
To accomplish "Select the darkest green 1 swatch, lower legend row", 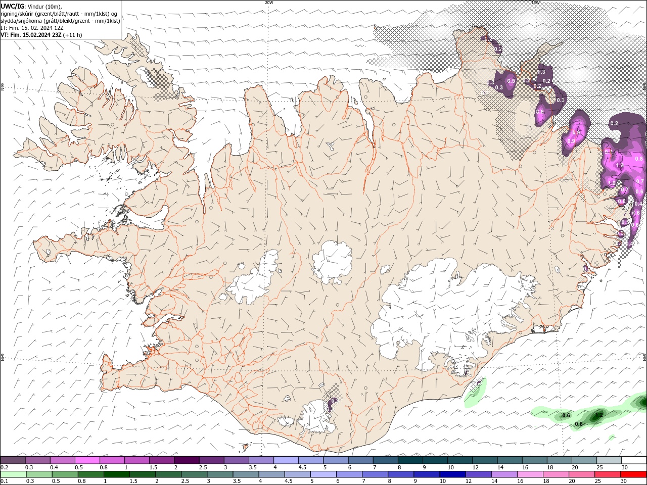I will [116, 474].
